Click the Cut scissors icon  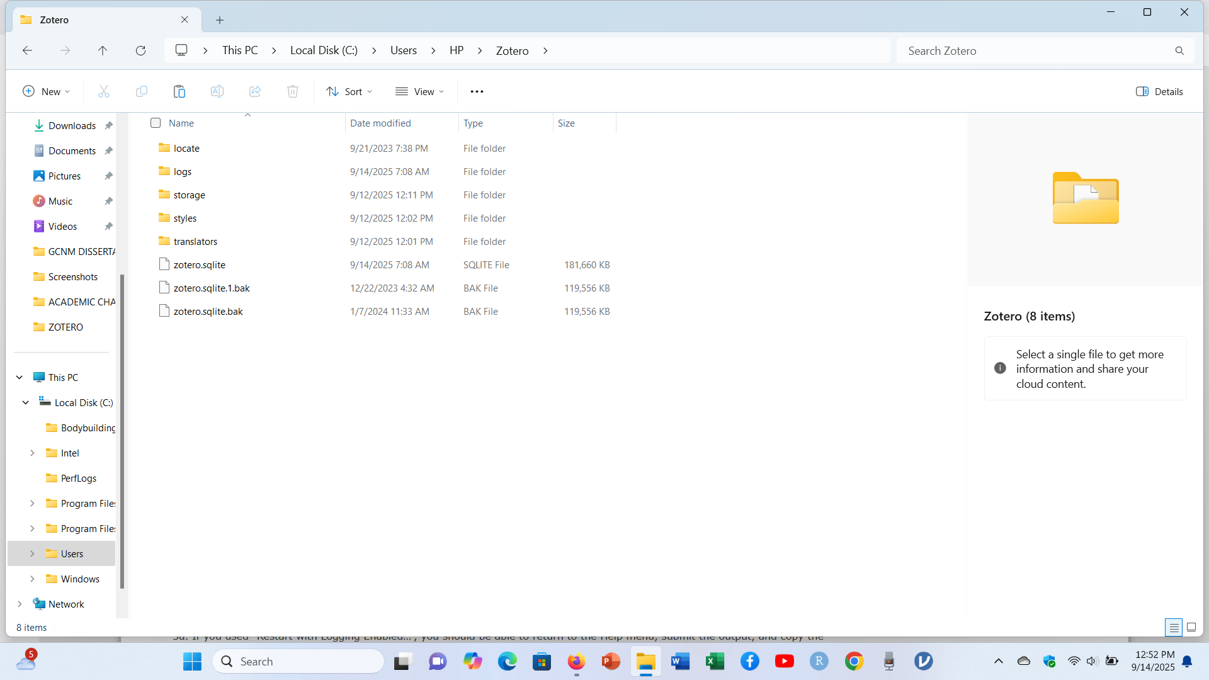[x=104, y=91]
